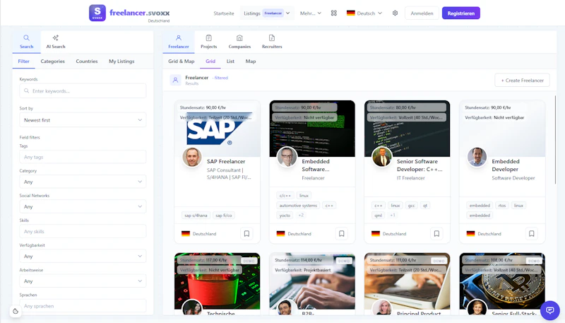Switch to Projects tab
Viewport: 565px width, 323px height.
[208, 42]
